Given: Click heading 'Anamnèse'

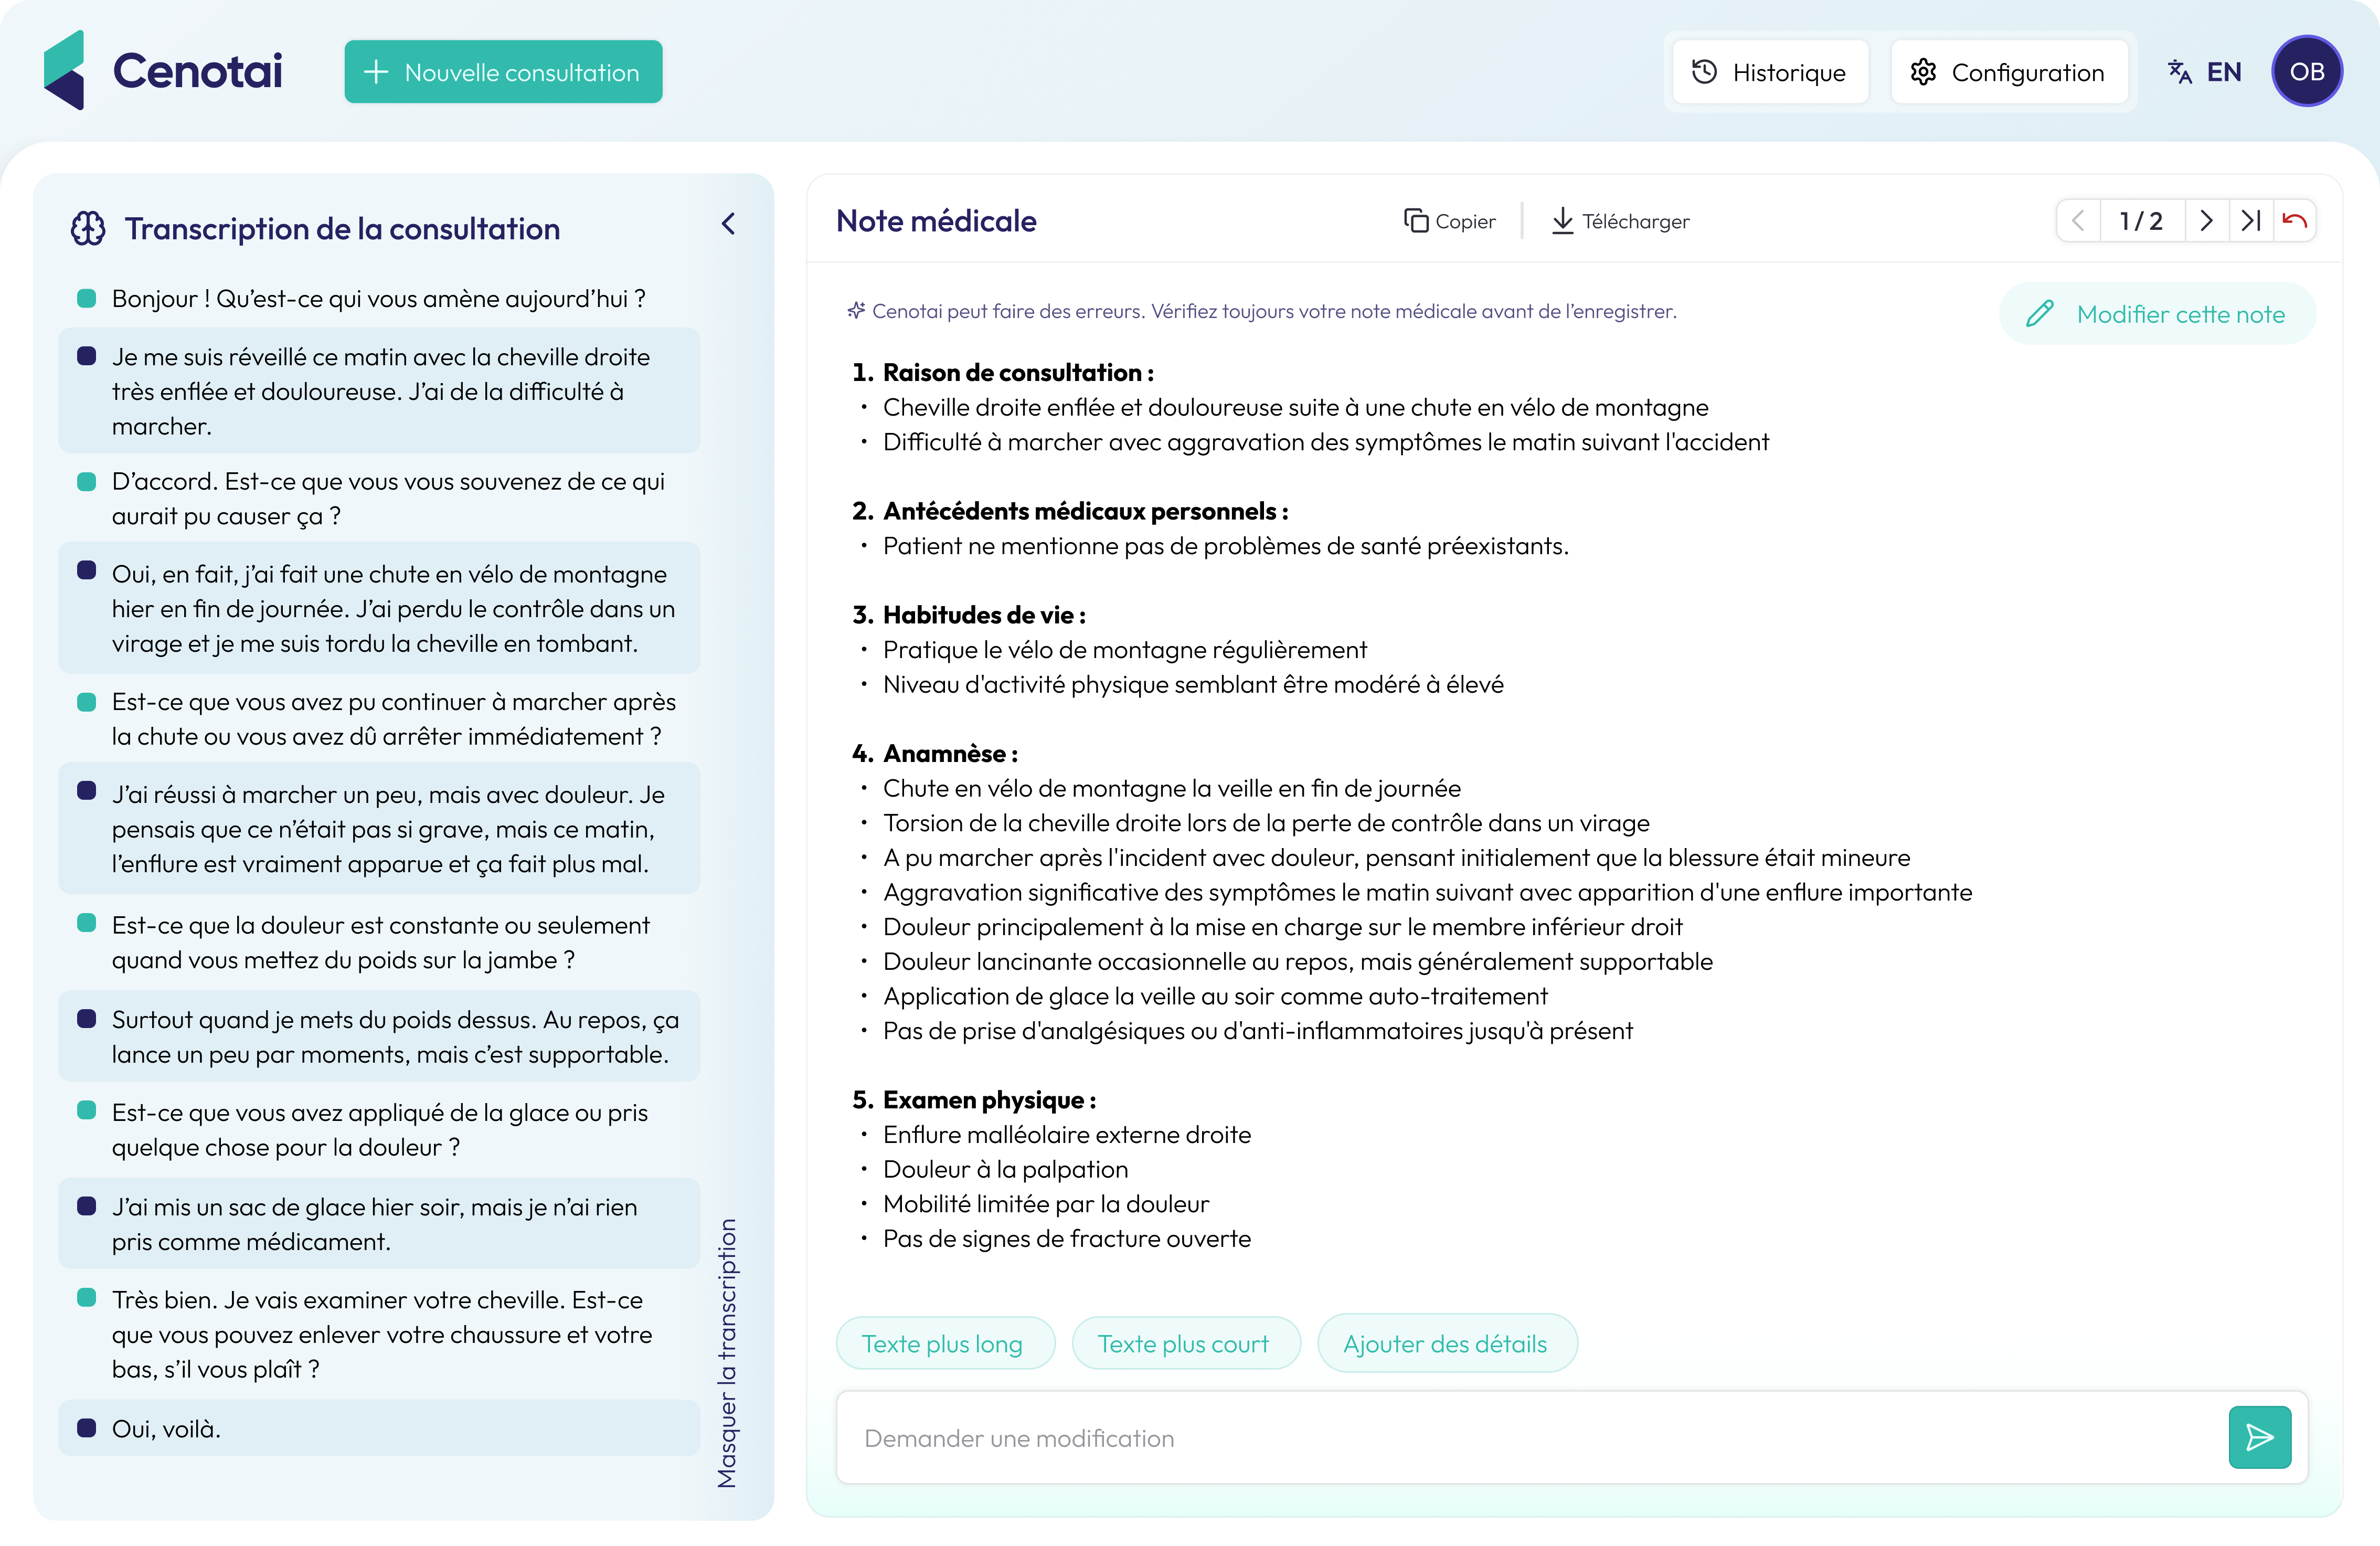Looking at the screenshot, I should coord(950,753).
